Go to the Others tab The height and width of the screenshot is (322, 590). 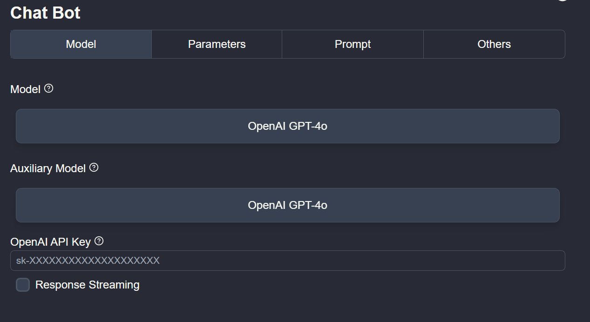[x=494, y=44]
